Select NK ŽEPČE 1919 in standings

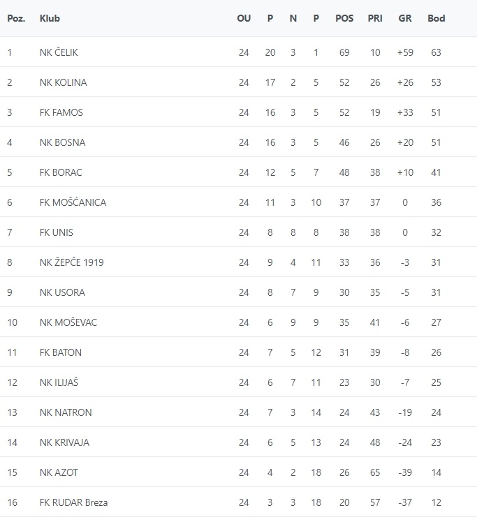[72, 262]
